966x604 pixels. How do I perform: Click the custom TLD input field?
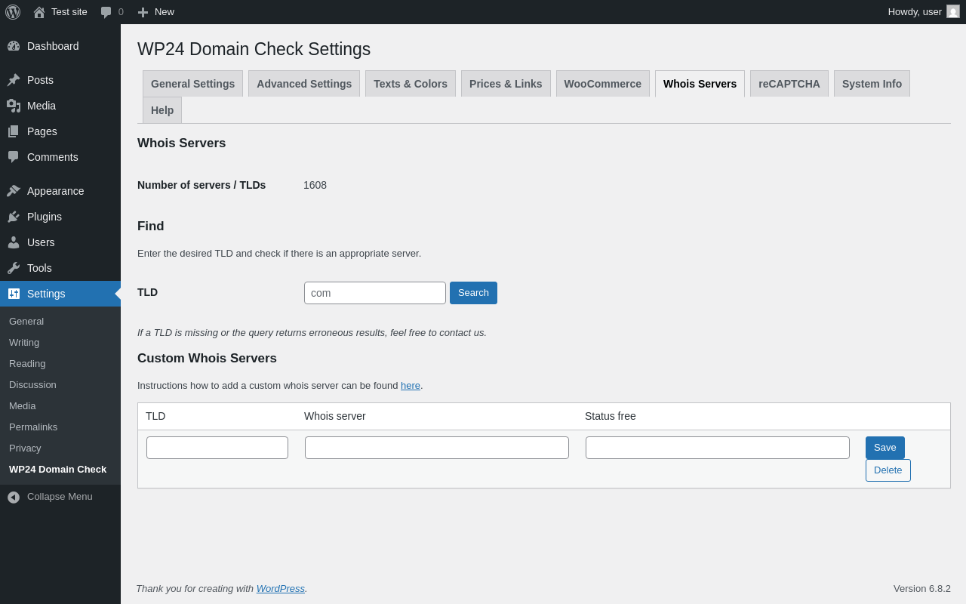(217, 448)
